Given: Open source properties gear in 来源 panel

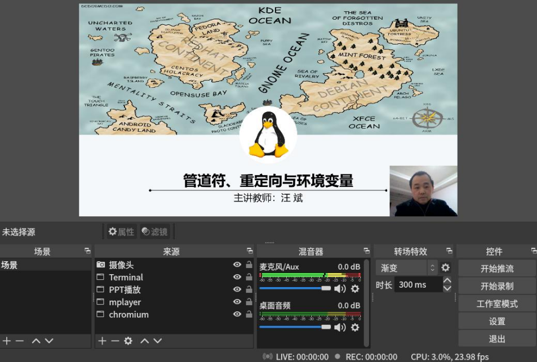Looking at the screenshot, I should tap(128, 341).
